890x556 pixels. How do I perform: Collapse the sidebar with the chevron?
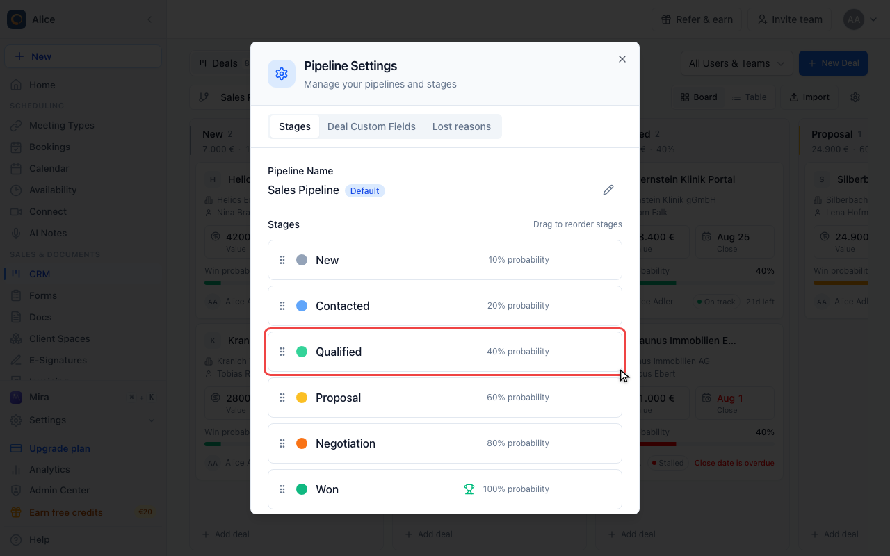click(149, 19)
